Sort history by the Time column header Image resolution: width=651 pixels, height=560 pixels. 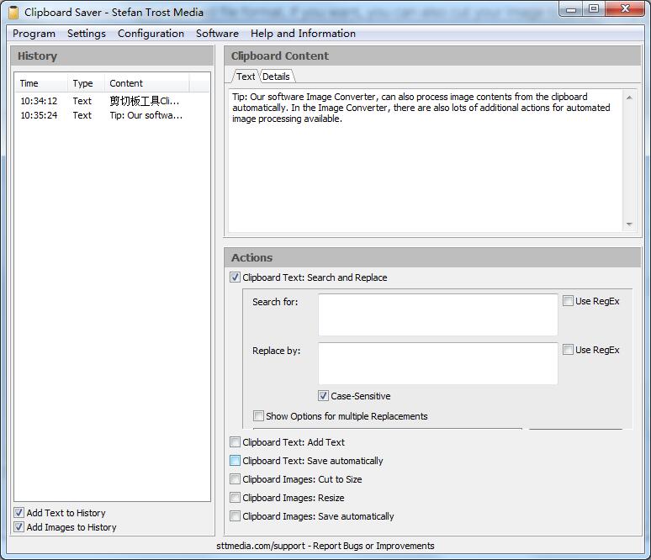click(x=41, y=83)
